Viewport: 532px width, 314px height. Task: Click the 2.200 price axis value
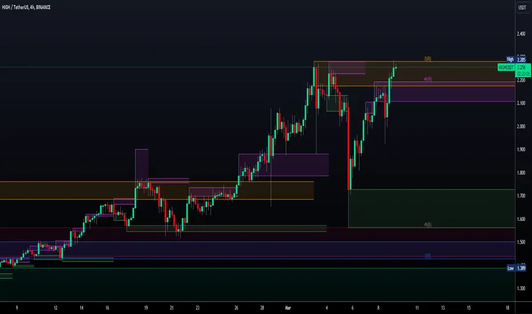[521, 80]
